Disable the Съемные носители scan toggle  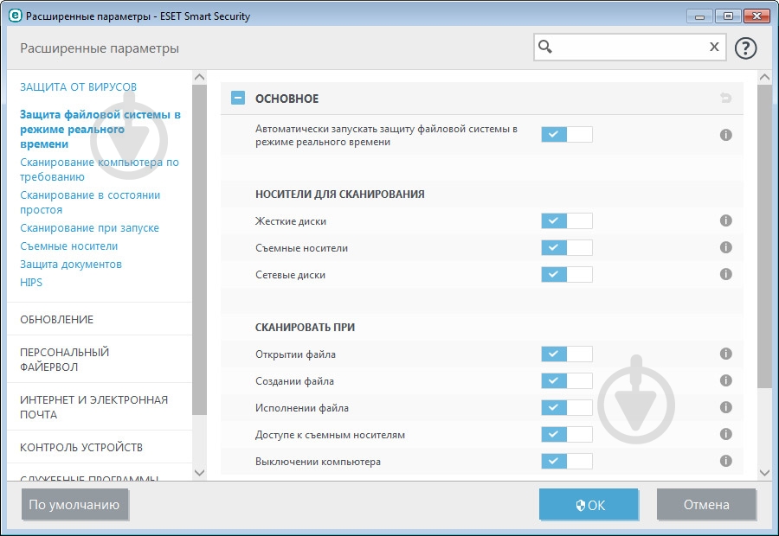point(567,247)
